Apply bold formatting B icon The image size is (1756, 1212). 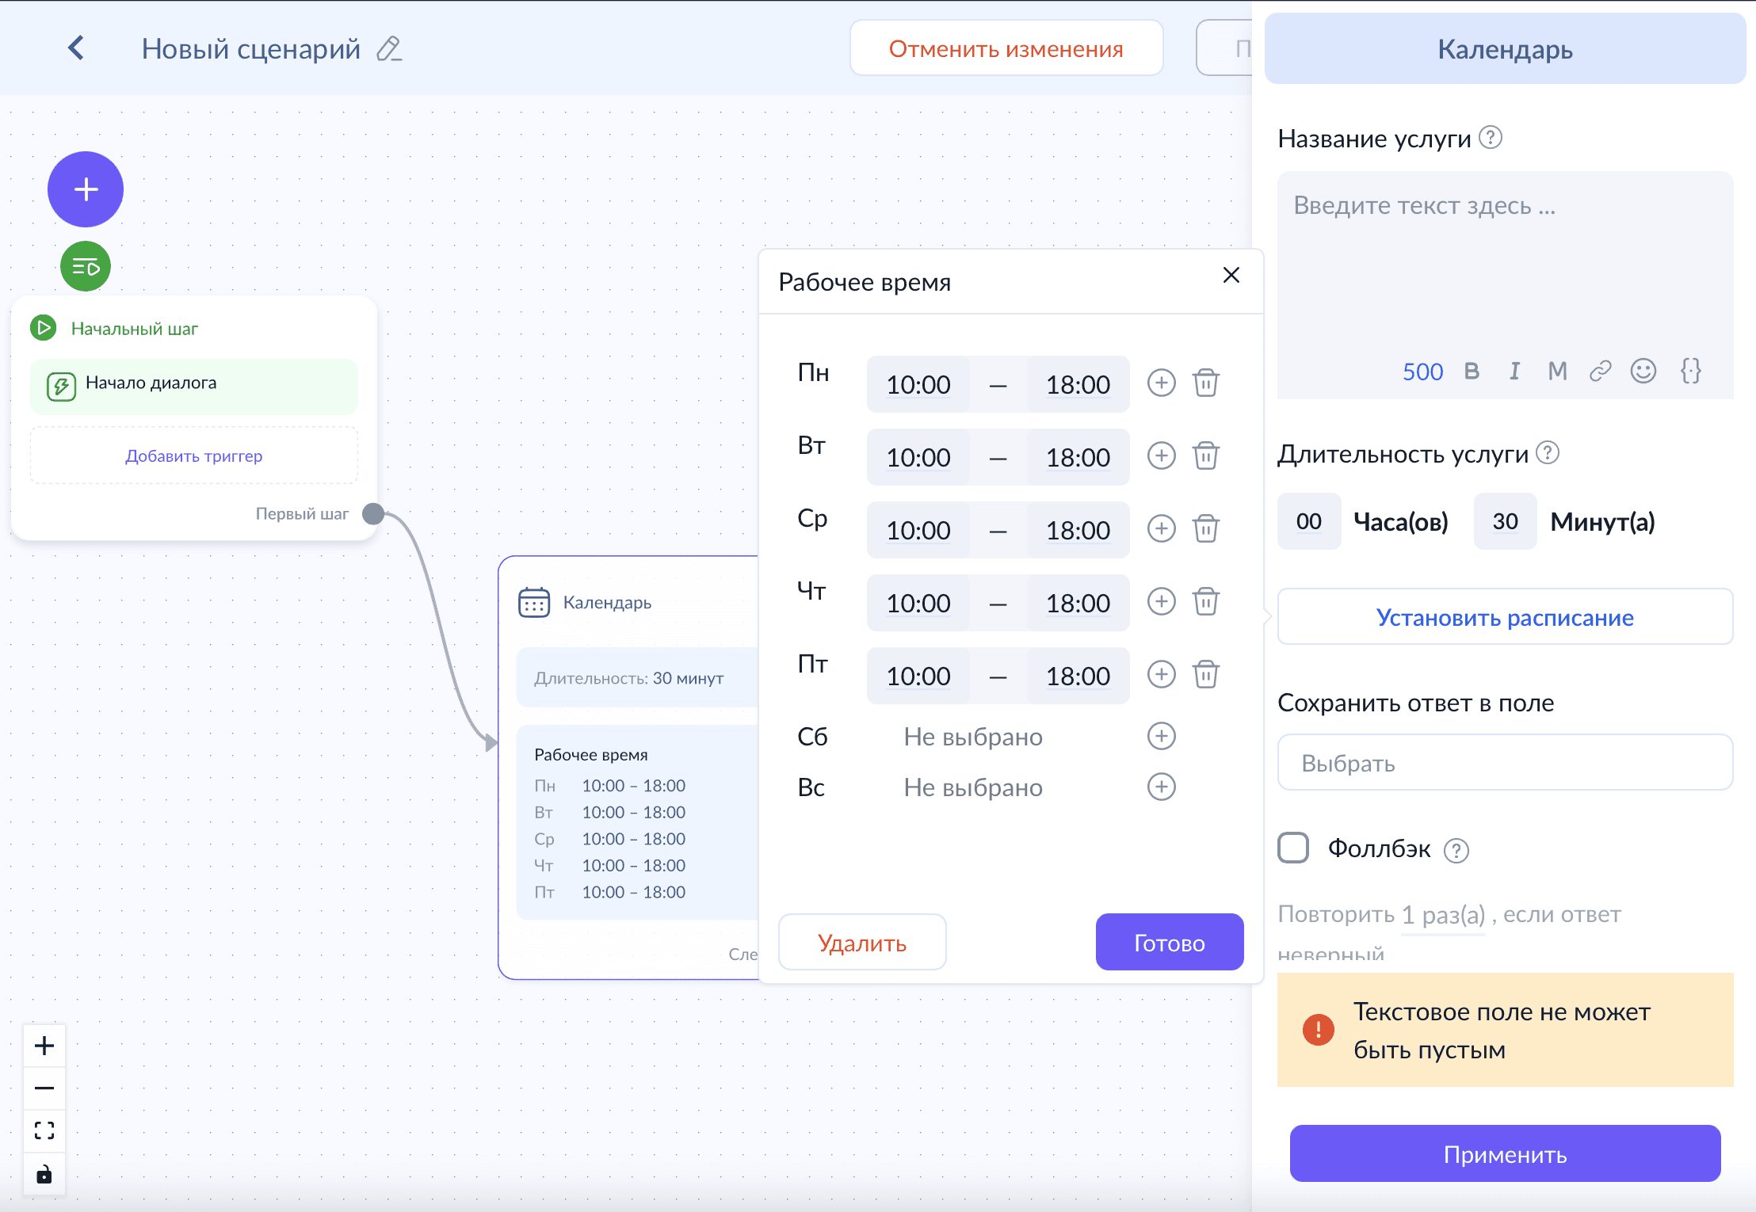point(1472,371)
